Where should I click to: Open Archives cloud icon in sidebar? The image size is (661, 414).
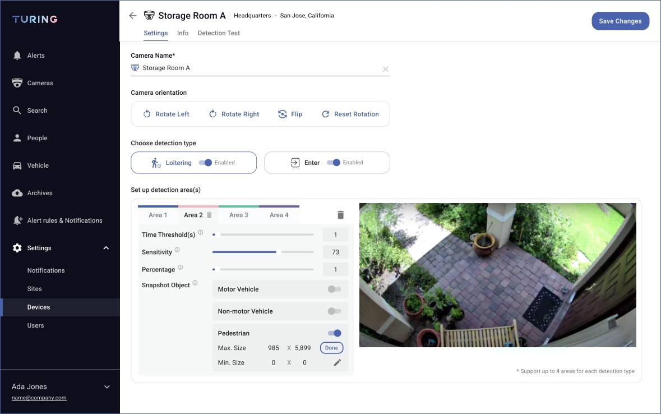click(x=17, y=193)
